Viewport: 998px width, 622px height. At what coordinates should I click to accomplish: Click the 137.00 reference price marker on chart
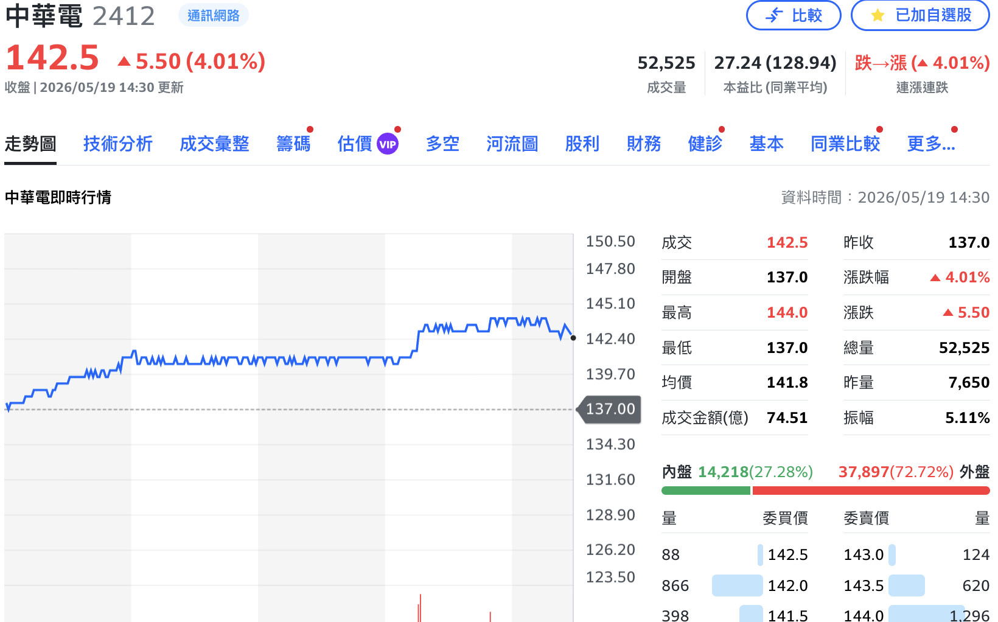610,409
